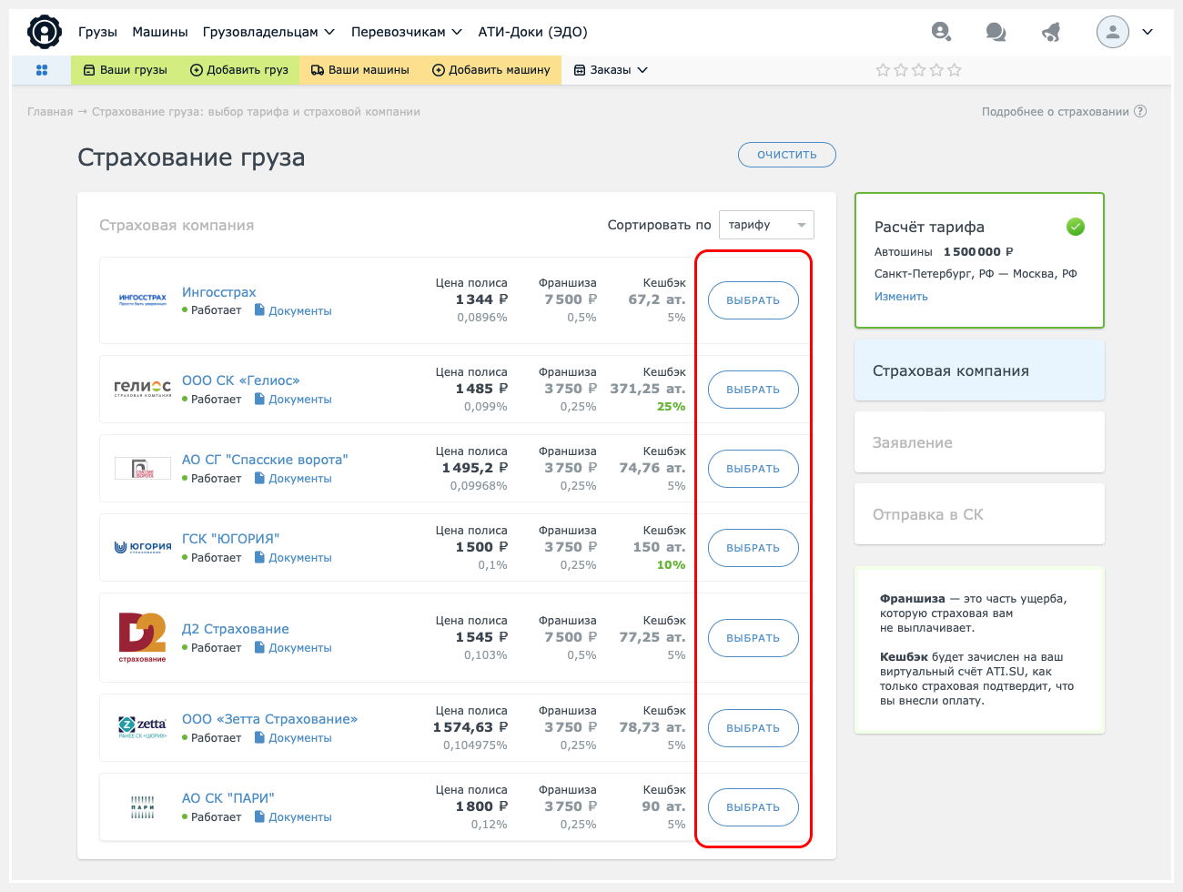Select Добавить машину in toolbar

point(490,70)
